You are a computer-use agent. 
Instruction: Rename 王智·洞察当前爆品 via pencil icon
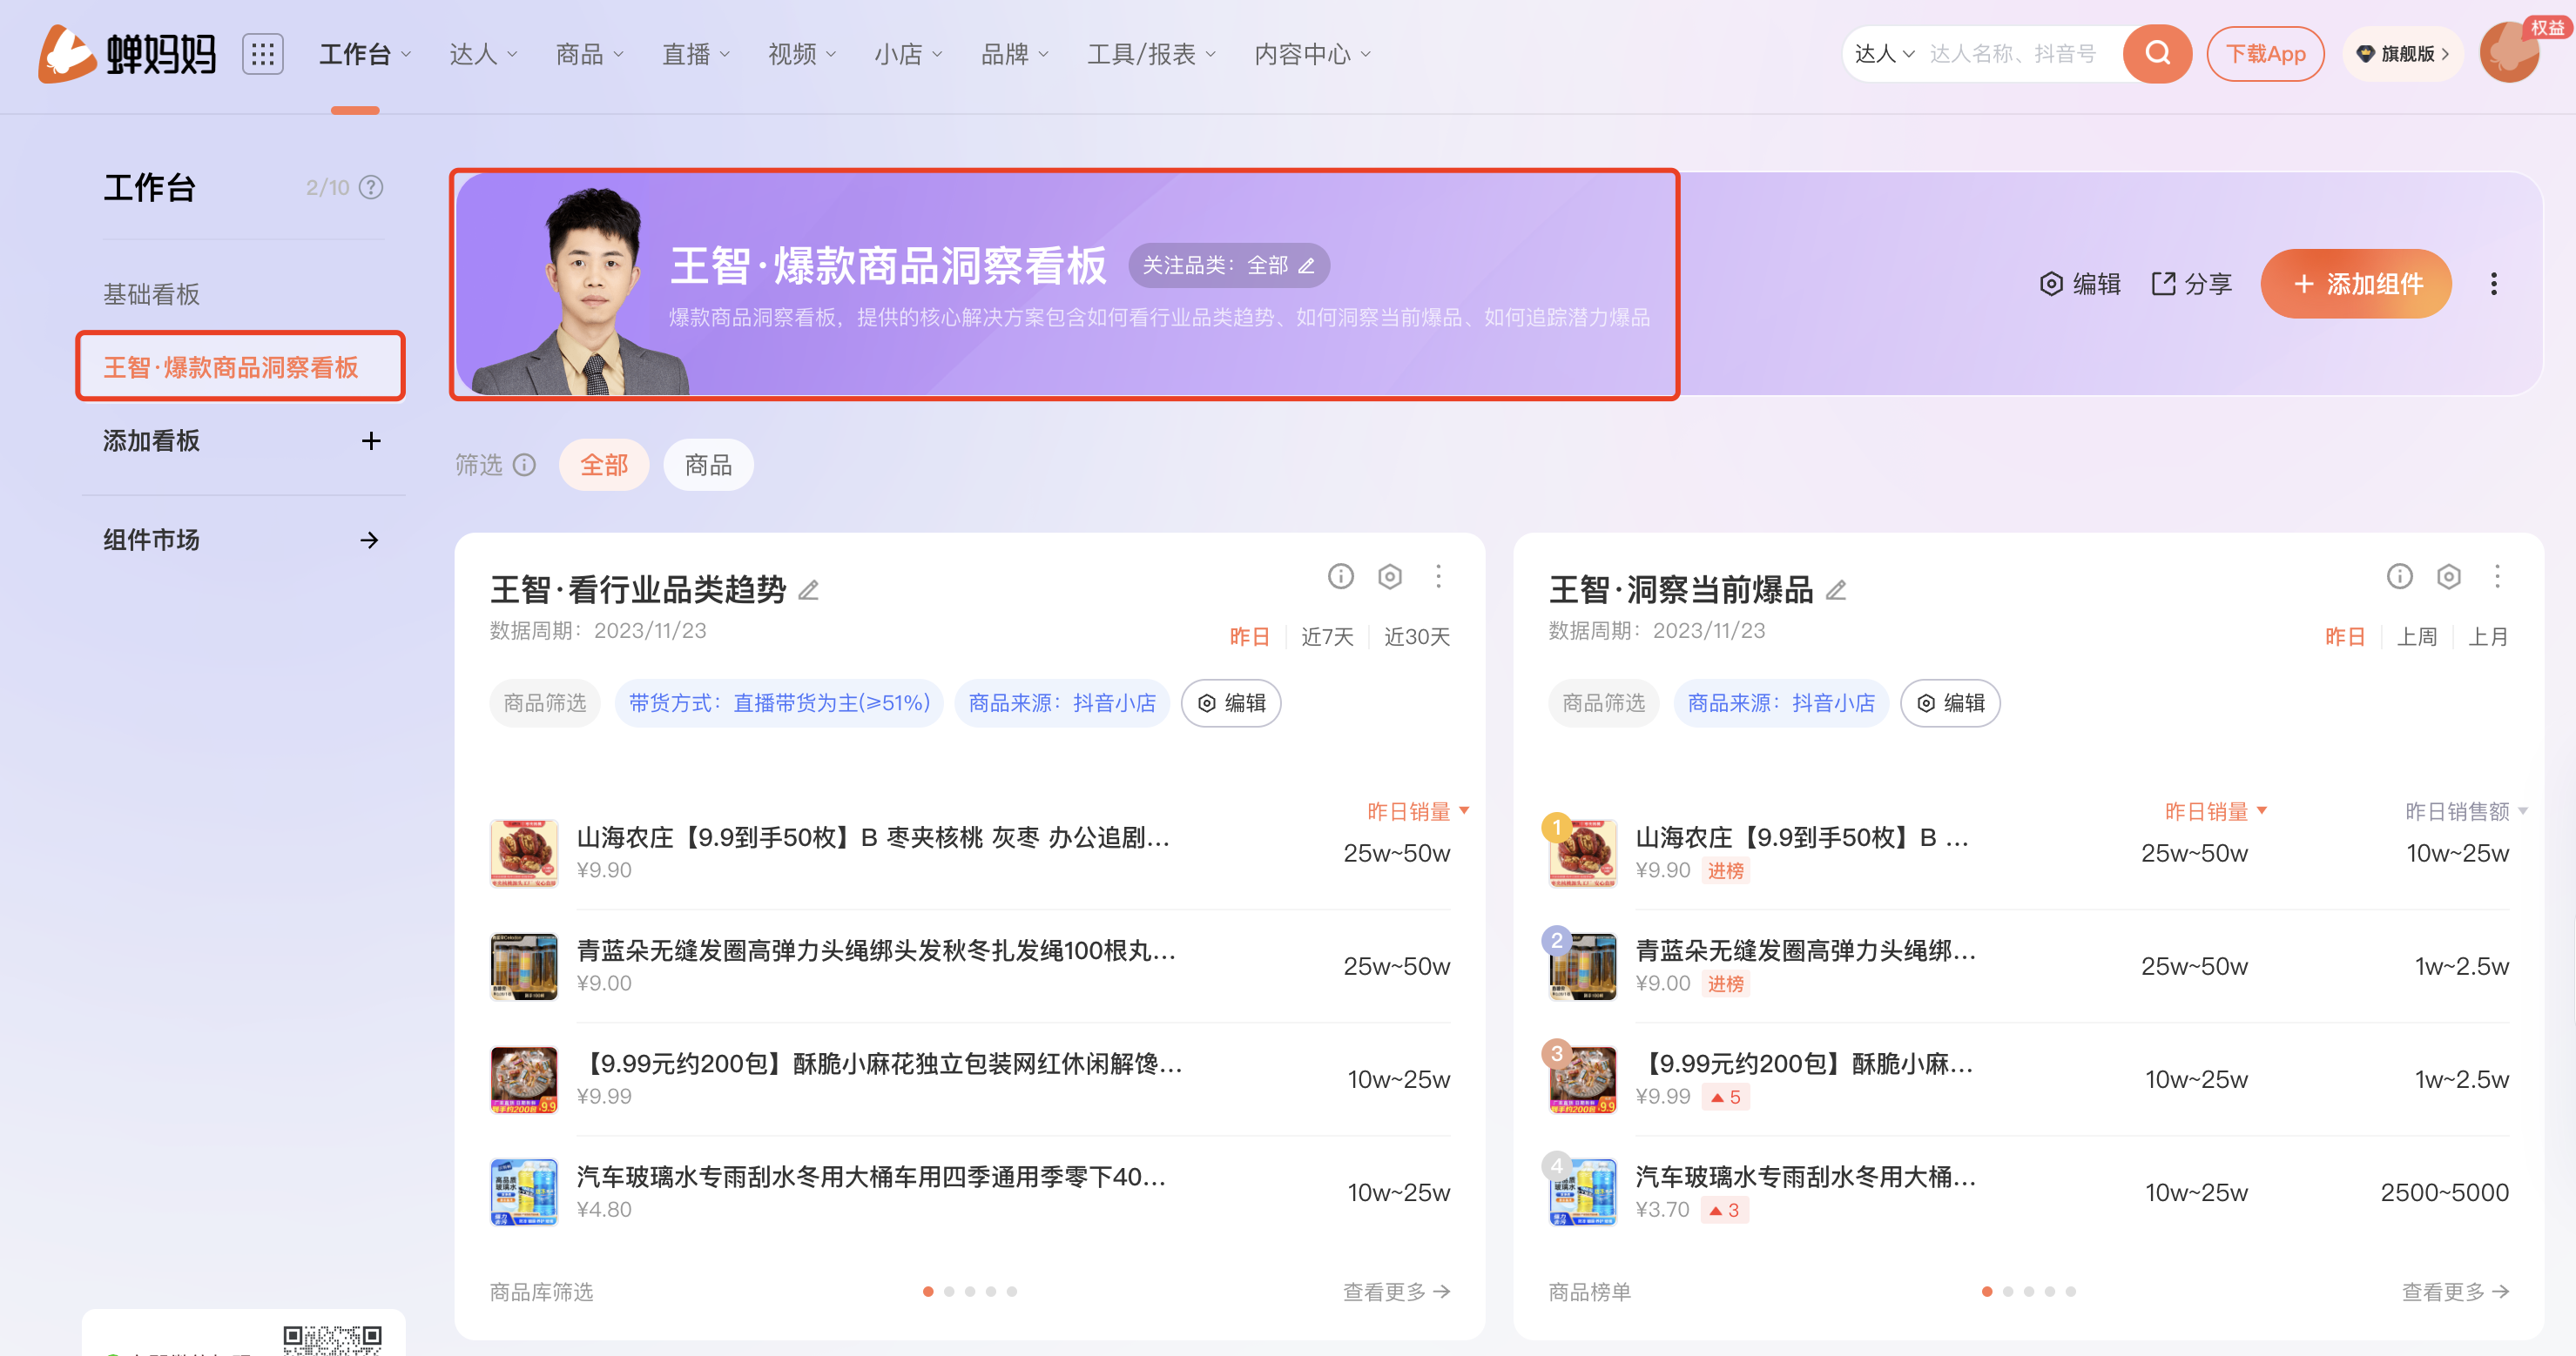point(1836,591)
